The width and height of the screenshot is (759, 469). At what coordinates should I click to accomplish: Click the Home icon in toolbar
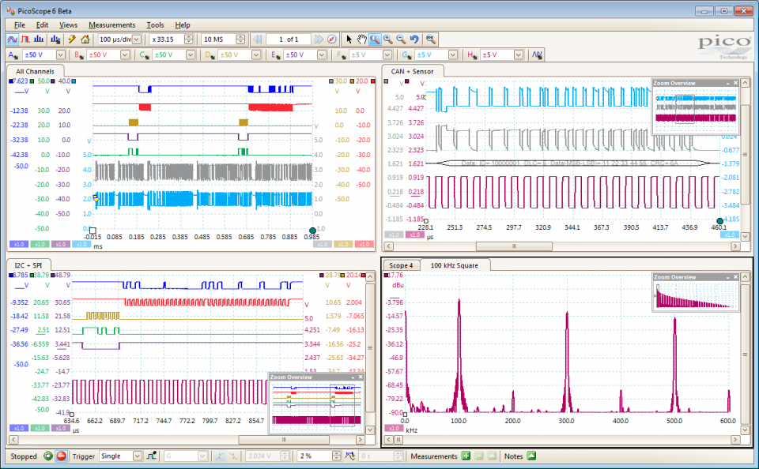(x=85, y=39)
